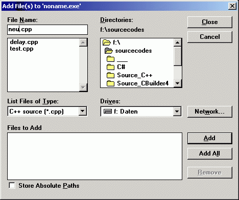Image resolution: width=239 pixels, height=200 pixels.
Task: Select the C# directory entry
Action: (x=121, y=67)
